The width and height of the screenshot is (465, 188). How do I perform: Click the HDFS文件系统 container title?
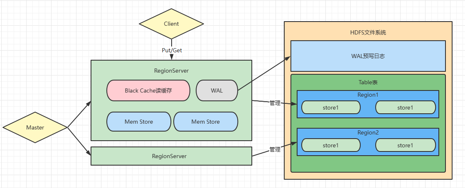click(368, 32)
